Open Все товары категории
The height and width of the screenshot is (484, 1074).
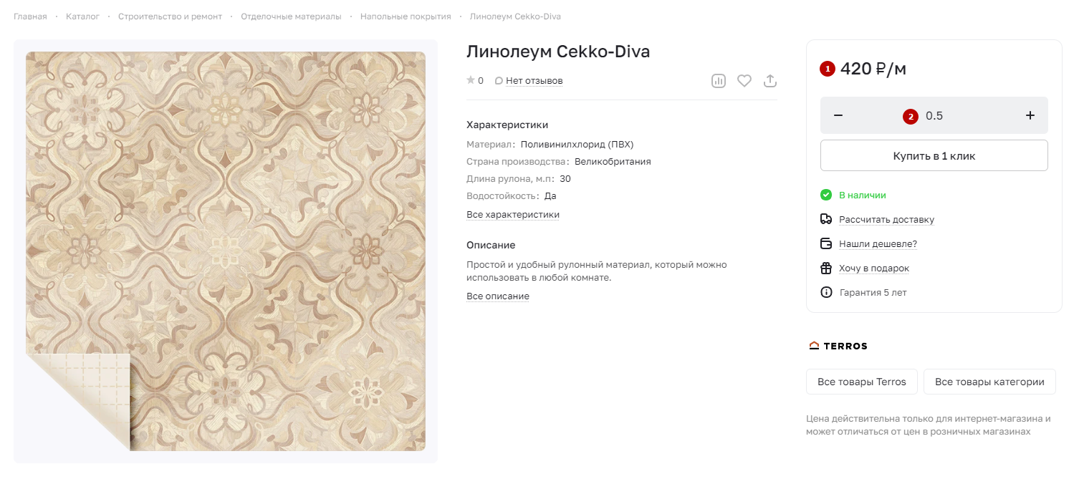(x=989, y=382)
